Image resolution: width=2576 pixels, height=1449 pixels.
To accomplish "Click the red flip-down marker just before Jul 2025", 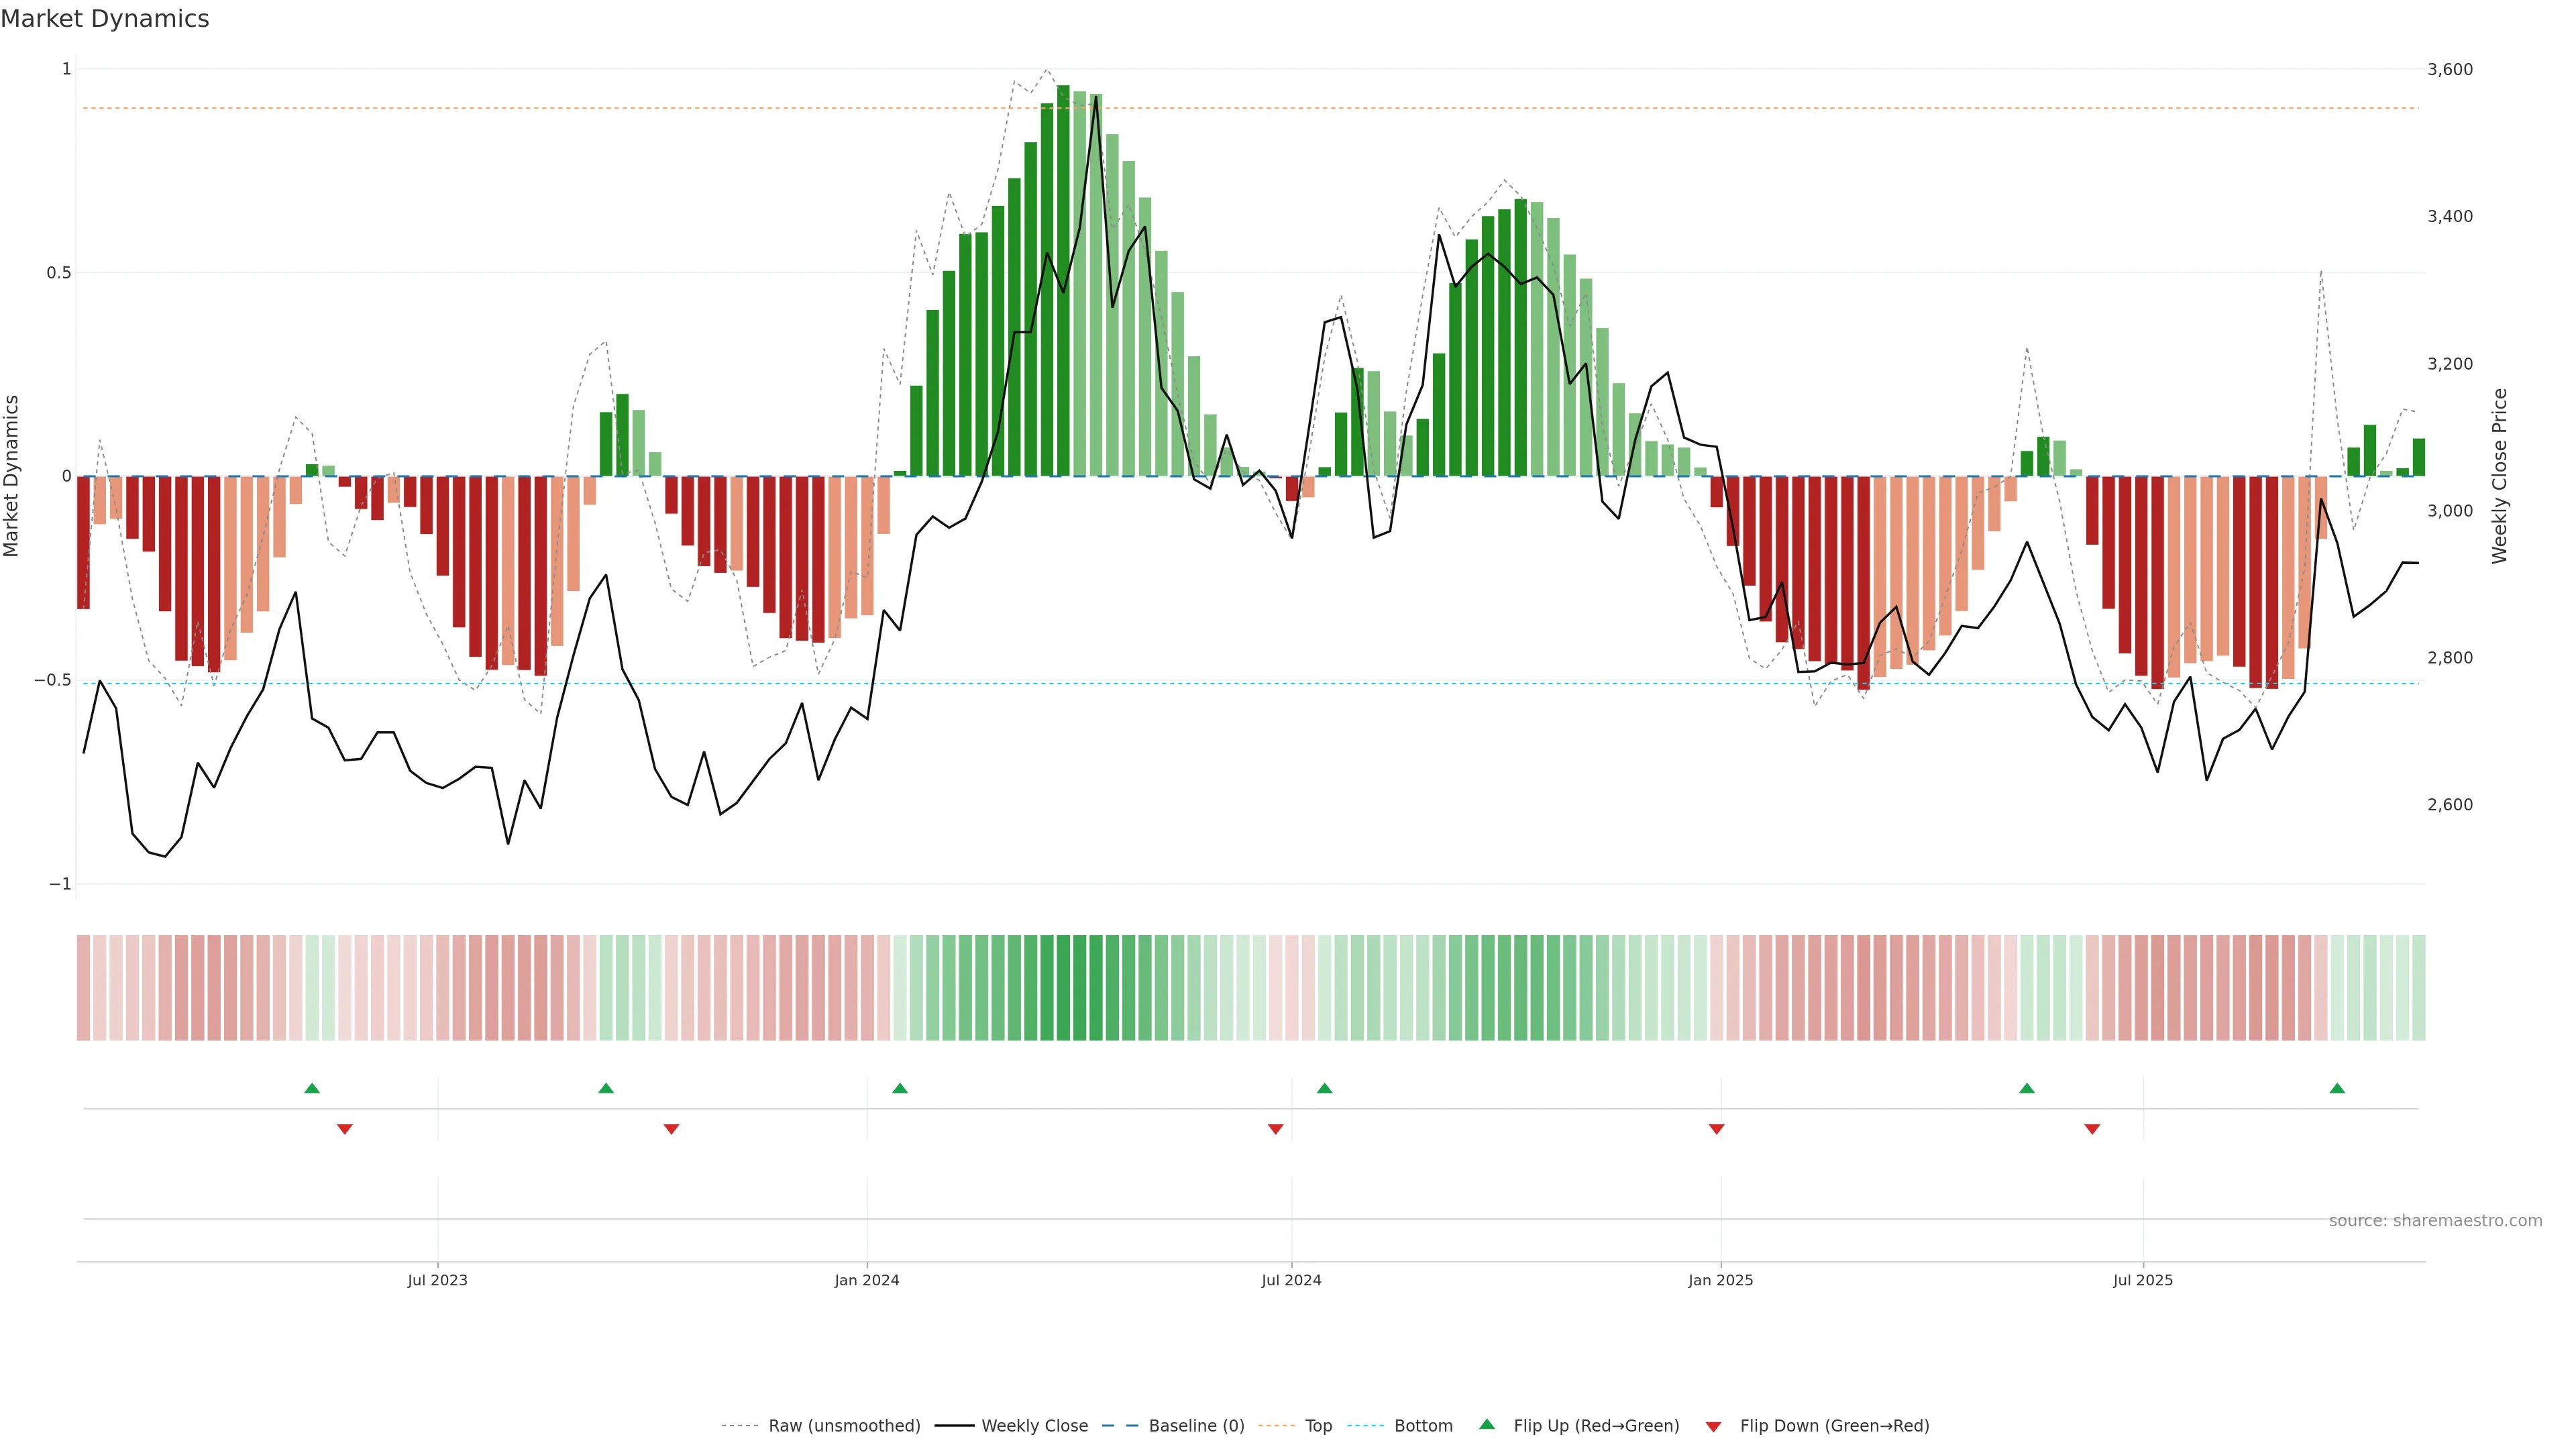I will pos(2092,1129).
